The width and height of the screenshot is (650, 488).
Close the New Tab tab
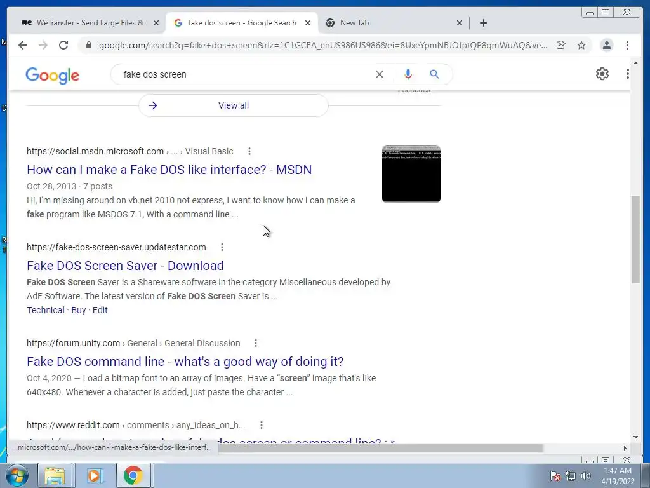pyautogui.click(x=460, y=23)
